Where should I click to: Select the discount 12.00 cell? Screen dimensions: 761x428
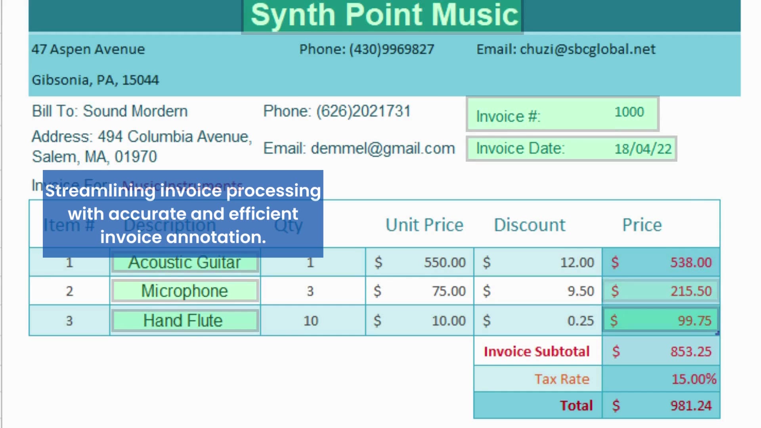538,262
